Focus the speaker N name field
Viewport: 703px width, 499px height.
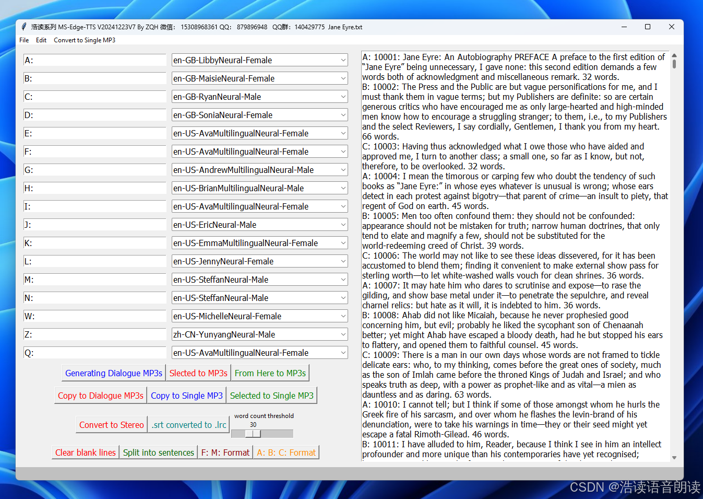[x=95, y=298]
